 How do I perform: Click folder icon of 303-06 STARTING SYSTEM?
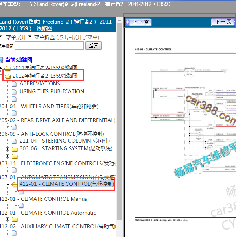coord(15,149)
